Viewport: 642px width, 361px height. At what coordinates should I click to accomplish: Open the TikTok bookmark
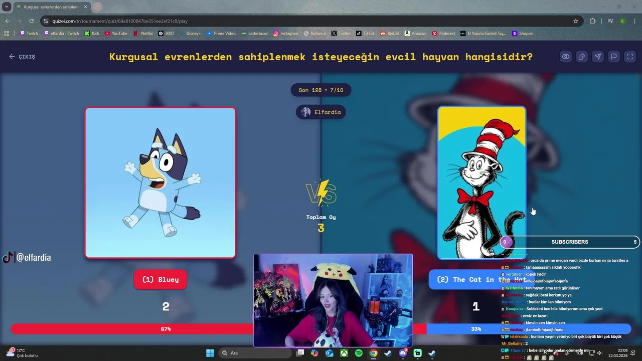click(366, 34)
